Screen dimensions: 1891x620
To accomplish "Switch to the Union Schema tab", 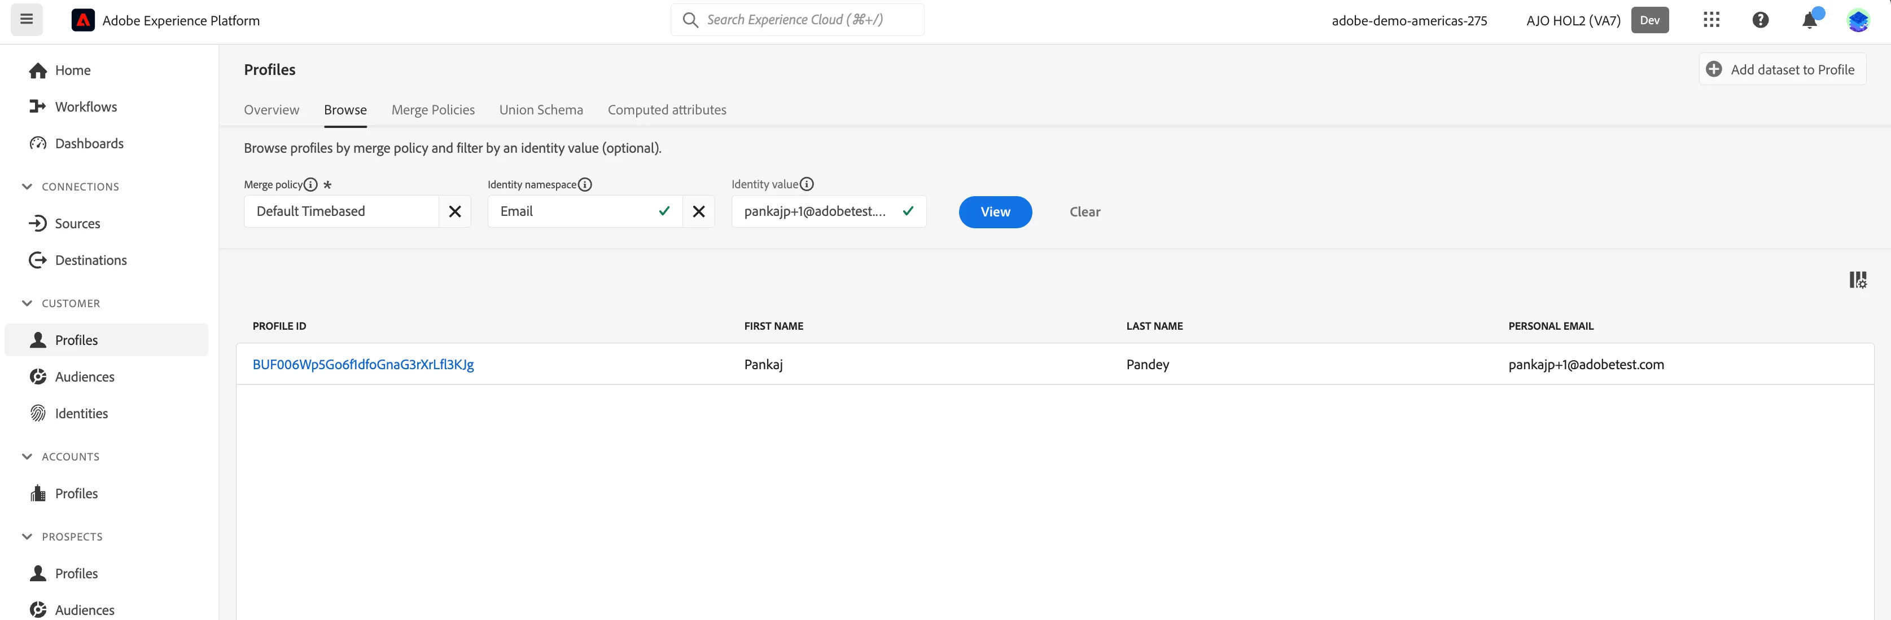I will click(x=541, y=110).
